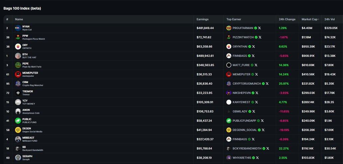The image size is (343, 164).
Task: Sort by the Earnings column header
Action: pyautogui.click(x=202, y=19)
